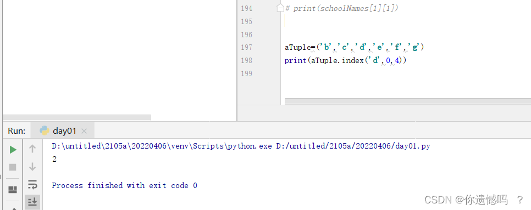The image size is (531, 210).
Task: Toggle soft-wrap in the Run console
Action: (32, 184)
